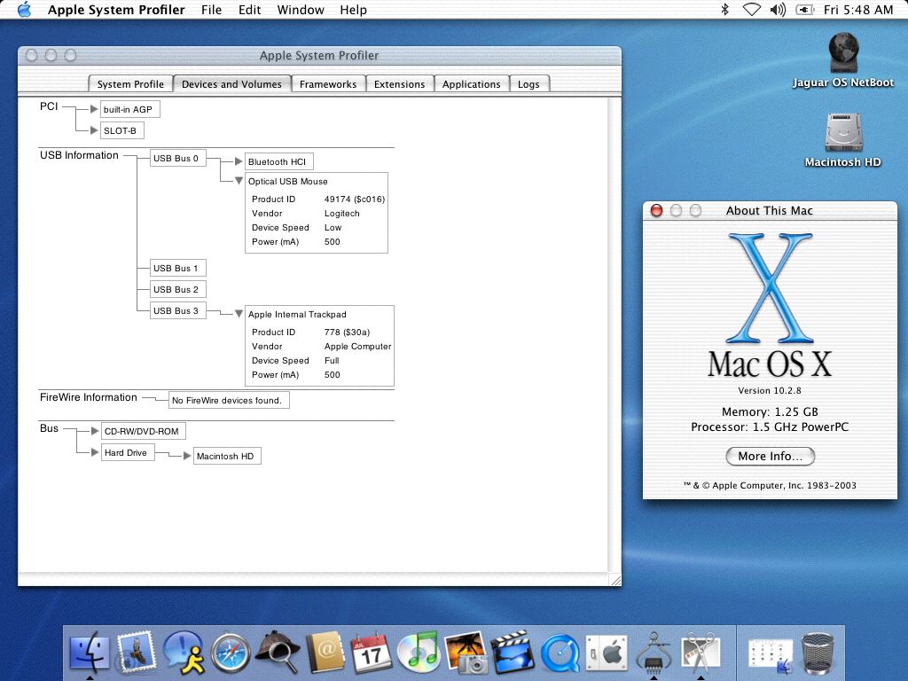Select the USB Bus 2 box
This screenshot has height=681, width=908.
[176, 289]
